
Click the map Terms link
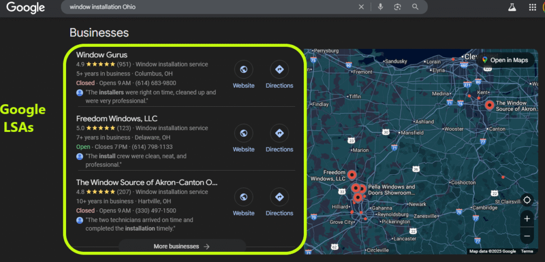point(527,251)
